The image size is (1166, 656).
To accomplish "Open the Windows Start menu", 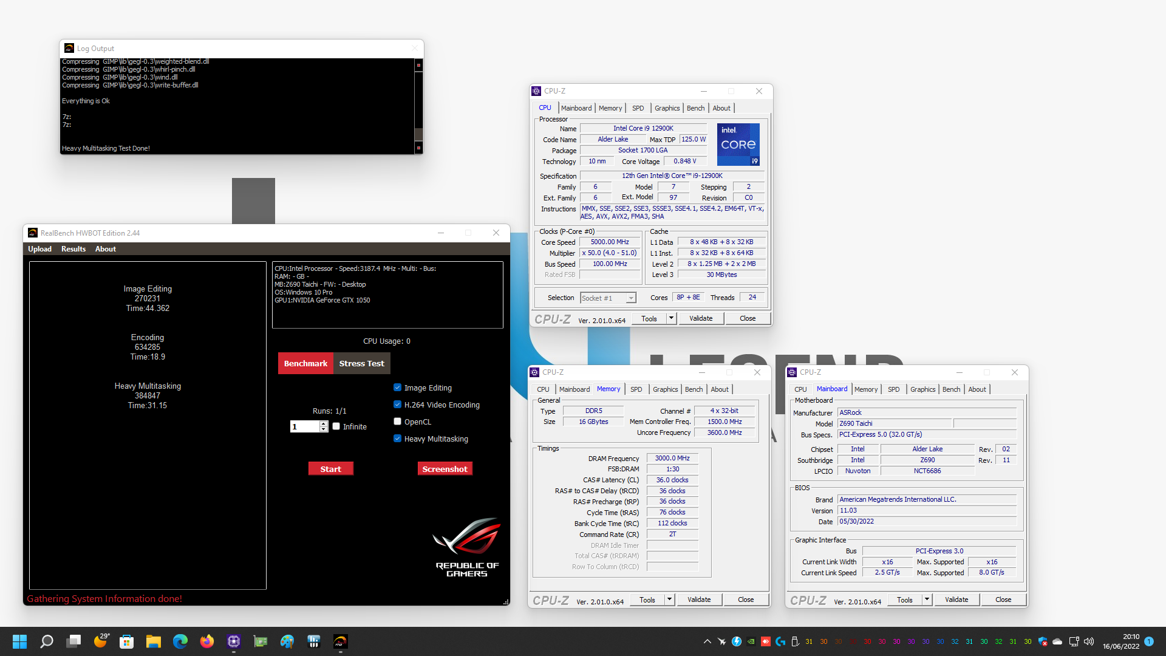I will coord(19,641).
